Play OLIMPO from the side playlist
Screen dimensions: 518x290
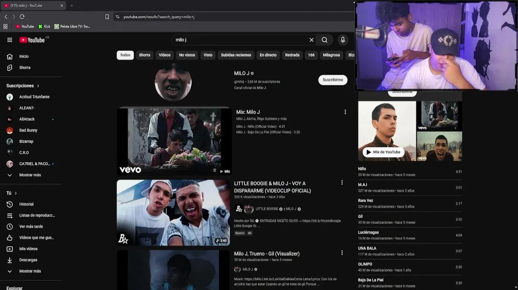pos(410,267)
